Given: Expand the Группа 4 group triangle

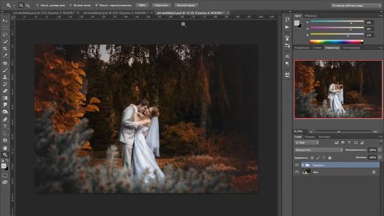Looking at the screenshot, I should [x=303, y=165].
